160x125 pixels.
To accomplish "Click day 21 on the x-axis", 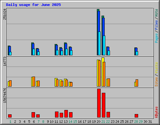I will (x=103, y=122).
